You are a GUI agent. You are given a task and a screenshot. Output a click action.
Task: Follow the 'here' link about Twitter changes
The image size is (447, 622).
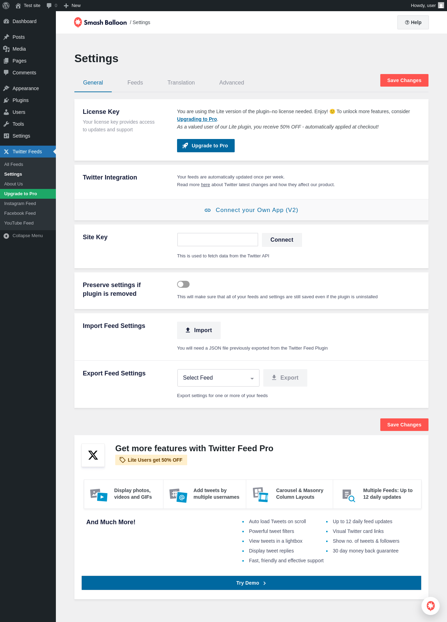(x=205, y=185)
